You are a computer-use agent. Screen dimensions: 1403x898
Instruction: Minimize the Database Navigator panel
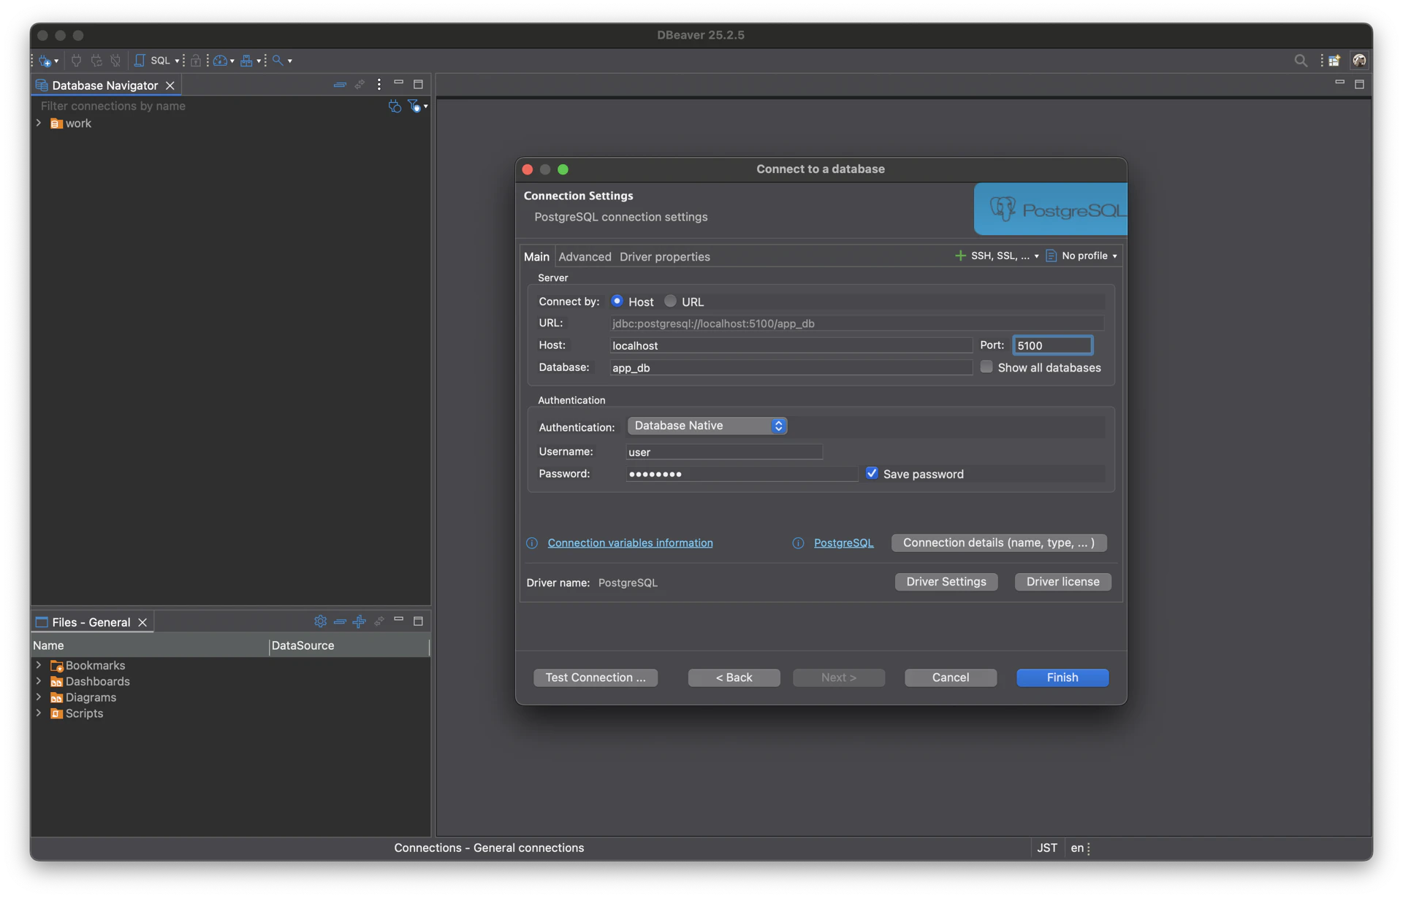[x=398, y=83]
